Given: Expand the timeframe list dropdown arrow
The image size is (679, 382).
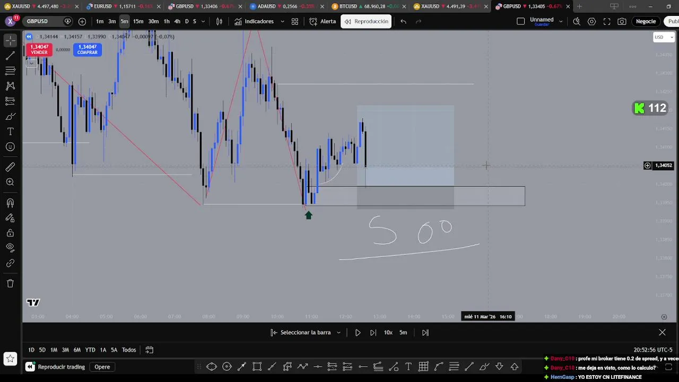Looking at the screenshot, I should [203, 21].
